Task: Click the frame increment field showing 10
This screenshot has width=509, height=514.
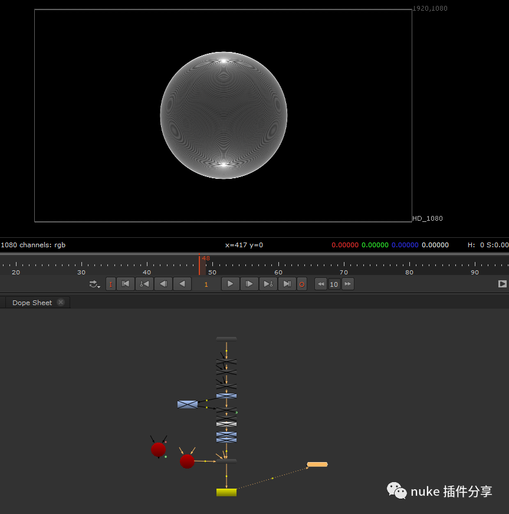Action: pos(334,284)
